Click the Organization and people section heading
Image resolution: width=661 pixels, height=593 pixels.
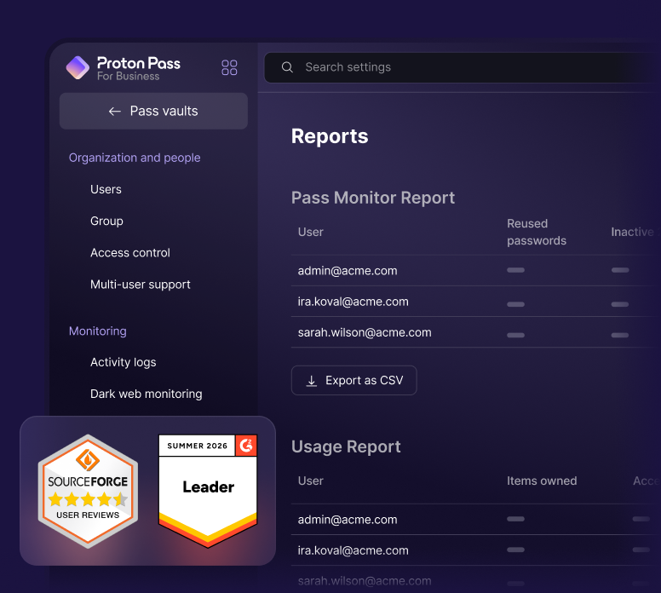coord(135,158)
